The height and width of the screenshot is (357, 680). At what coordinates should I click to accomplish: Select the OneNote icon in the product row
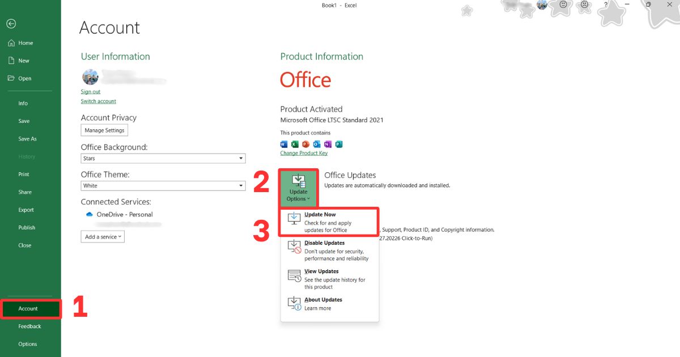(x=328, y=144)
